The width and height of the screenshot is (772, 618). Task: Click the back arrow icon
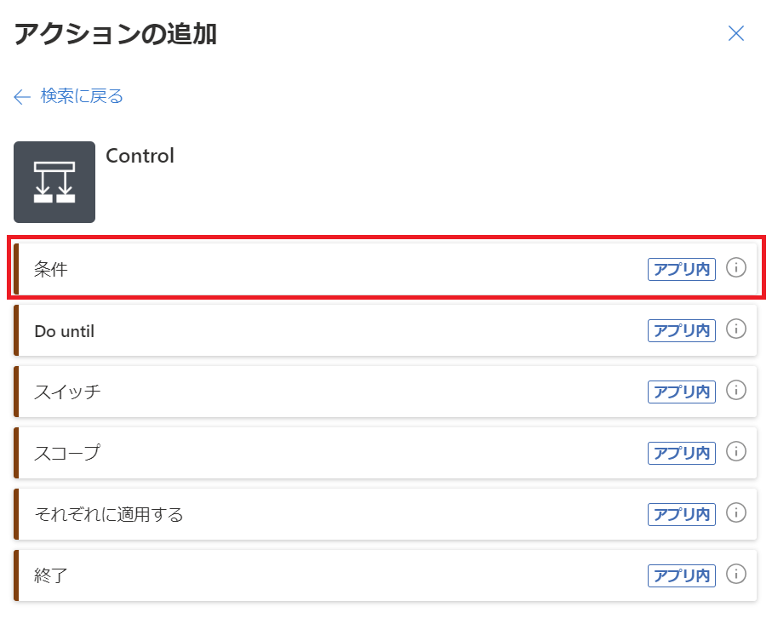[22, 96]
